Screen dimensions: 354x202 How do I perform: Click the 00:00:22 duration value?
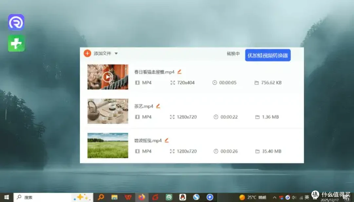click(x=229, y=117)
